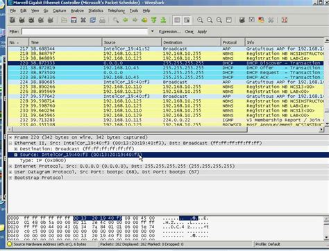The width and height of the screenshot is (329, 251).
Task: Restart the running live capture
Action: (50, 20)
